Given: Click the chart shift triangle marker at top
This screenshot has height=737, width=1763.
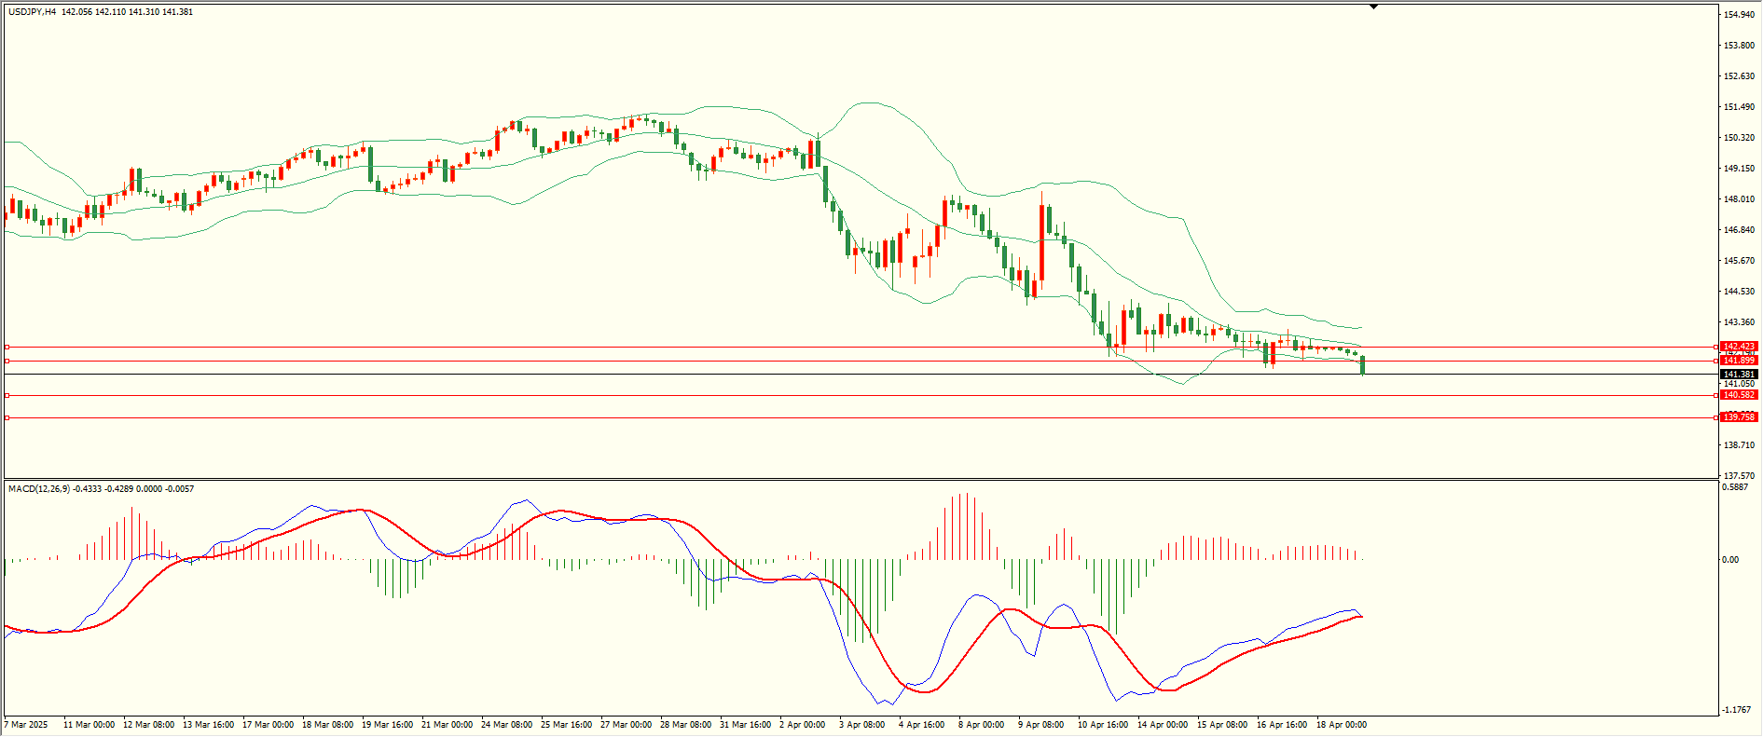Looking at the screenshot, I should (1373, 7).
